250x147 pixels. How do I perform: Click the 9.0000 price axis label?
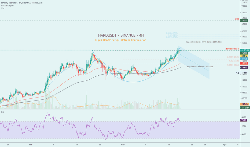[x=244, y=6]
